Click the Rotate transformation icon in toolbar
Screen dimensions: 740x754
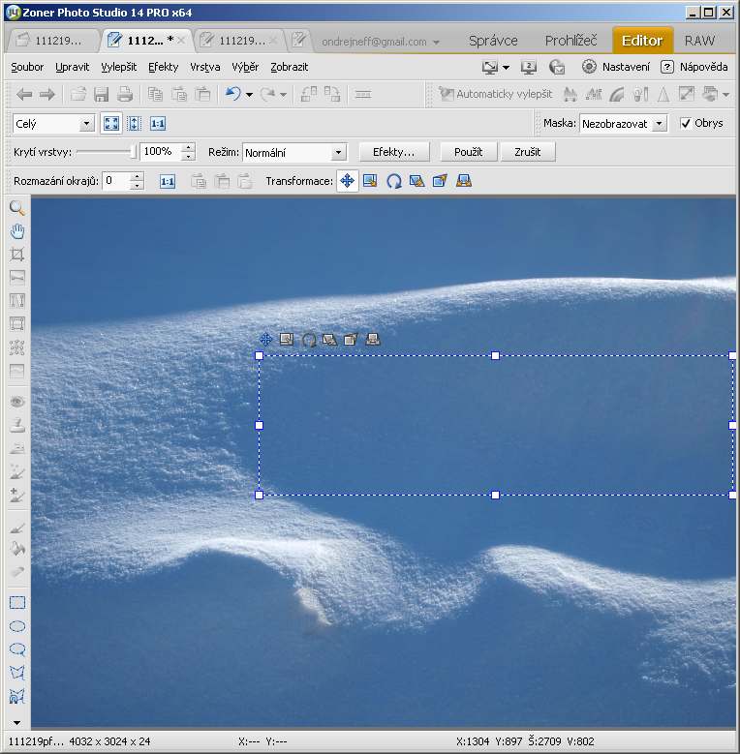tap(394, 181)
